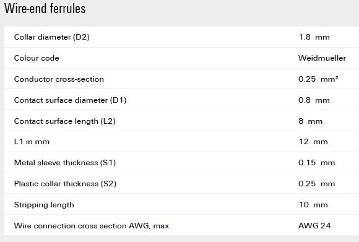
Task: Select the Colour code row label
Action: [37, 58]
